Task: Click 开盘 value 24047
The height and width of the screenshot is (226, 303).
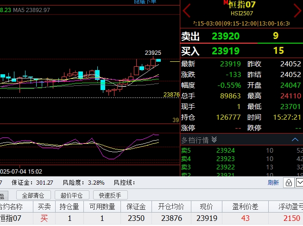Action: (290, 85)
